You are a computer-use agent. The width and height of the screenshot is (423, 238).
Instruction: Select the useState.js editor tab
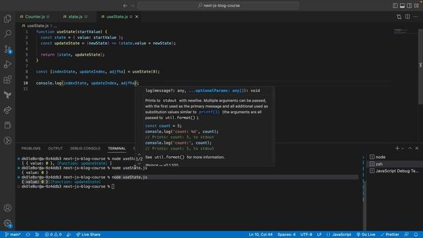tap(117, 17)
